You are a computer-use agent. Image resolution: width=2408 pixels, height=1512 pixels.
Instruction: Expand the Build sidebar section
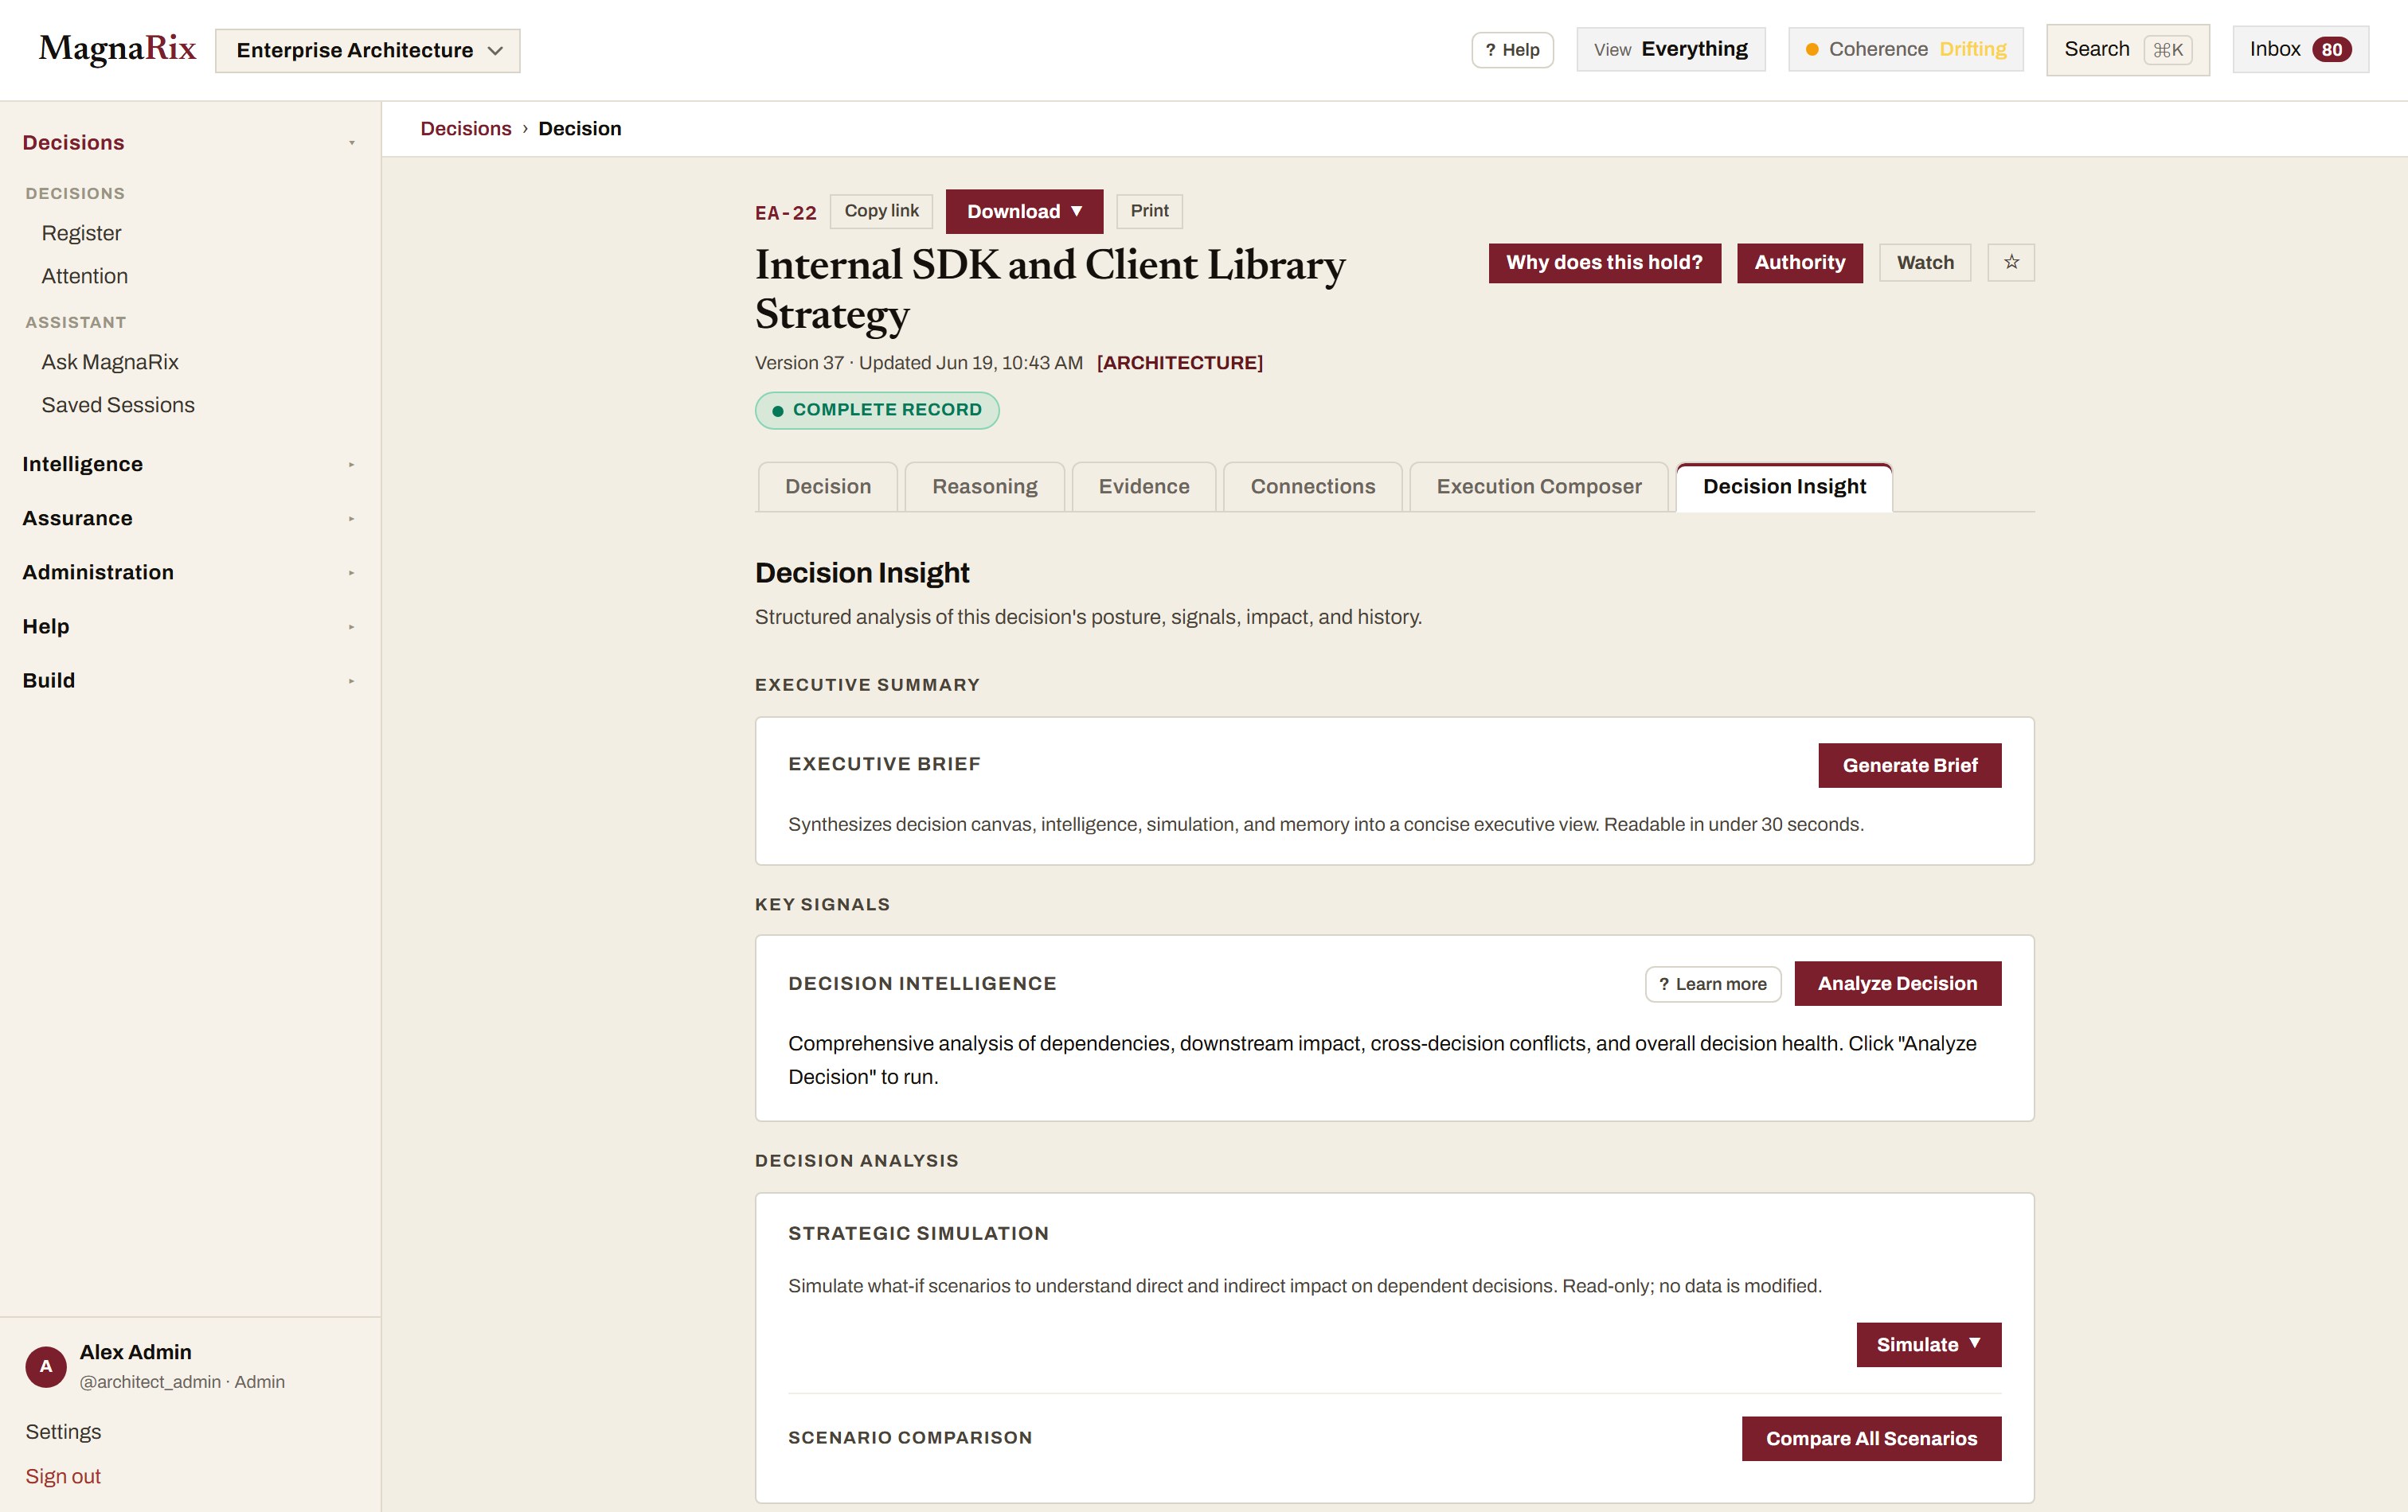click(189, 680)
